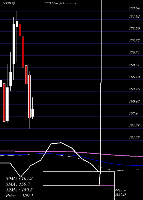Viewport: 143px width, 200px height.
Task: Click the 12MA : 159.5 reading
Action: click(19, 190)
